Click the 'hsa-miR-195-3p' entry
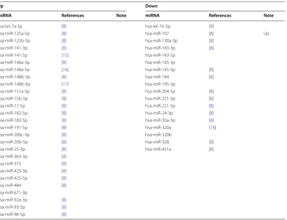The height and width of the screenshot is (220, 287). [160, 84]
